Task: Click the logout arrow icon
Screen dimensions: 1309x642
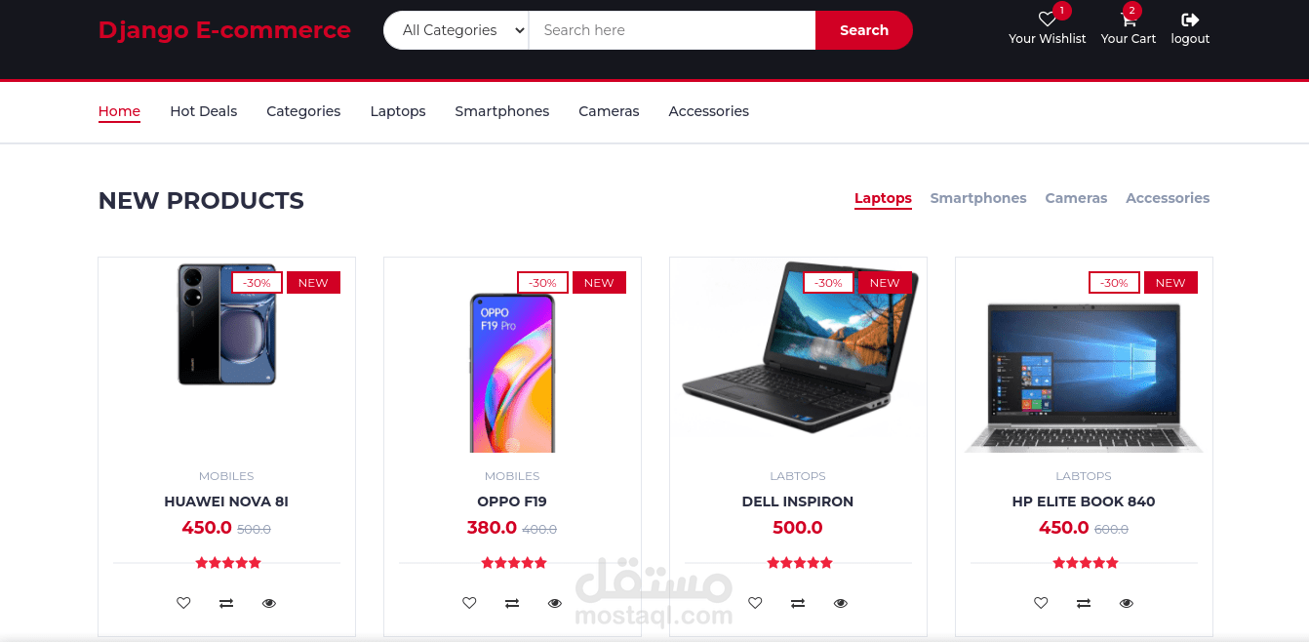Action: 1190,20
